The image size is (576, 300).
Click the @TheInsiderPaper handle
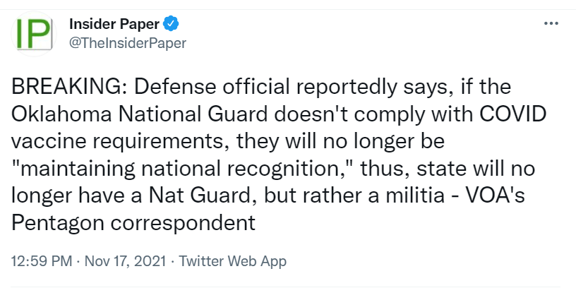coord(127,43)
